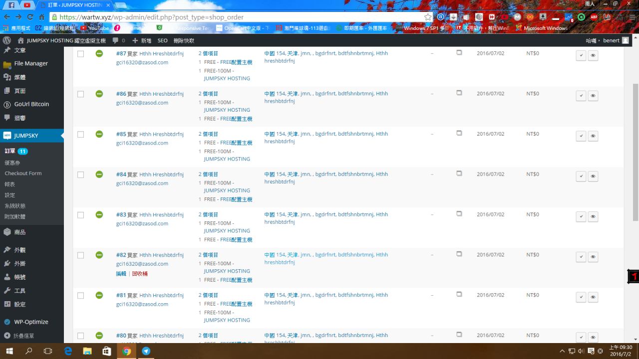Open the WordPress logo menu in admin bar
The width and height of the screenshot is (639, 359).
click(7, 40)
